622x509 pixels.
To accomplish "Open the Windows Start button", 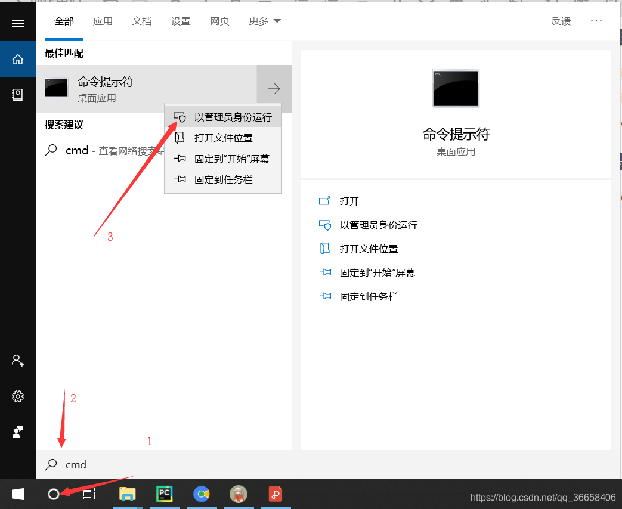I will pyautogui.click(x=18, y=494).
